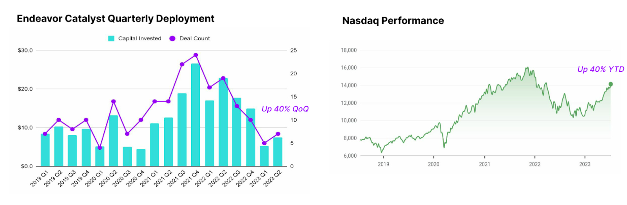The width and height of the screenshot is (627, 205).
Task: Click the "Up 40% QoQ" annotation
Action: (x=285, y=109)
